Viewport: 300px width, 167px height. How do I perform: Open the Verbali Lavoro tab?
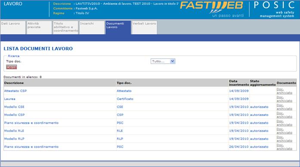coord(145,27)
